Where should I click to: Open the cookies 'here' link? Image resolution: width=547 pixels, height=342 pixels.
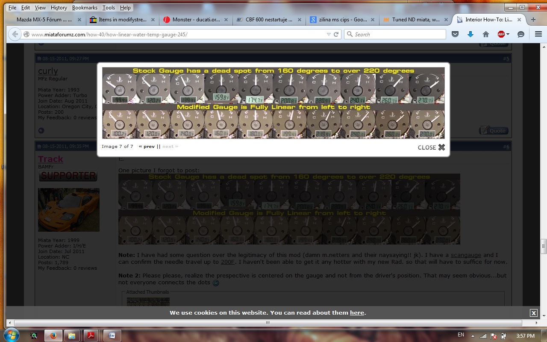357,313
